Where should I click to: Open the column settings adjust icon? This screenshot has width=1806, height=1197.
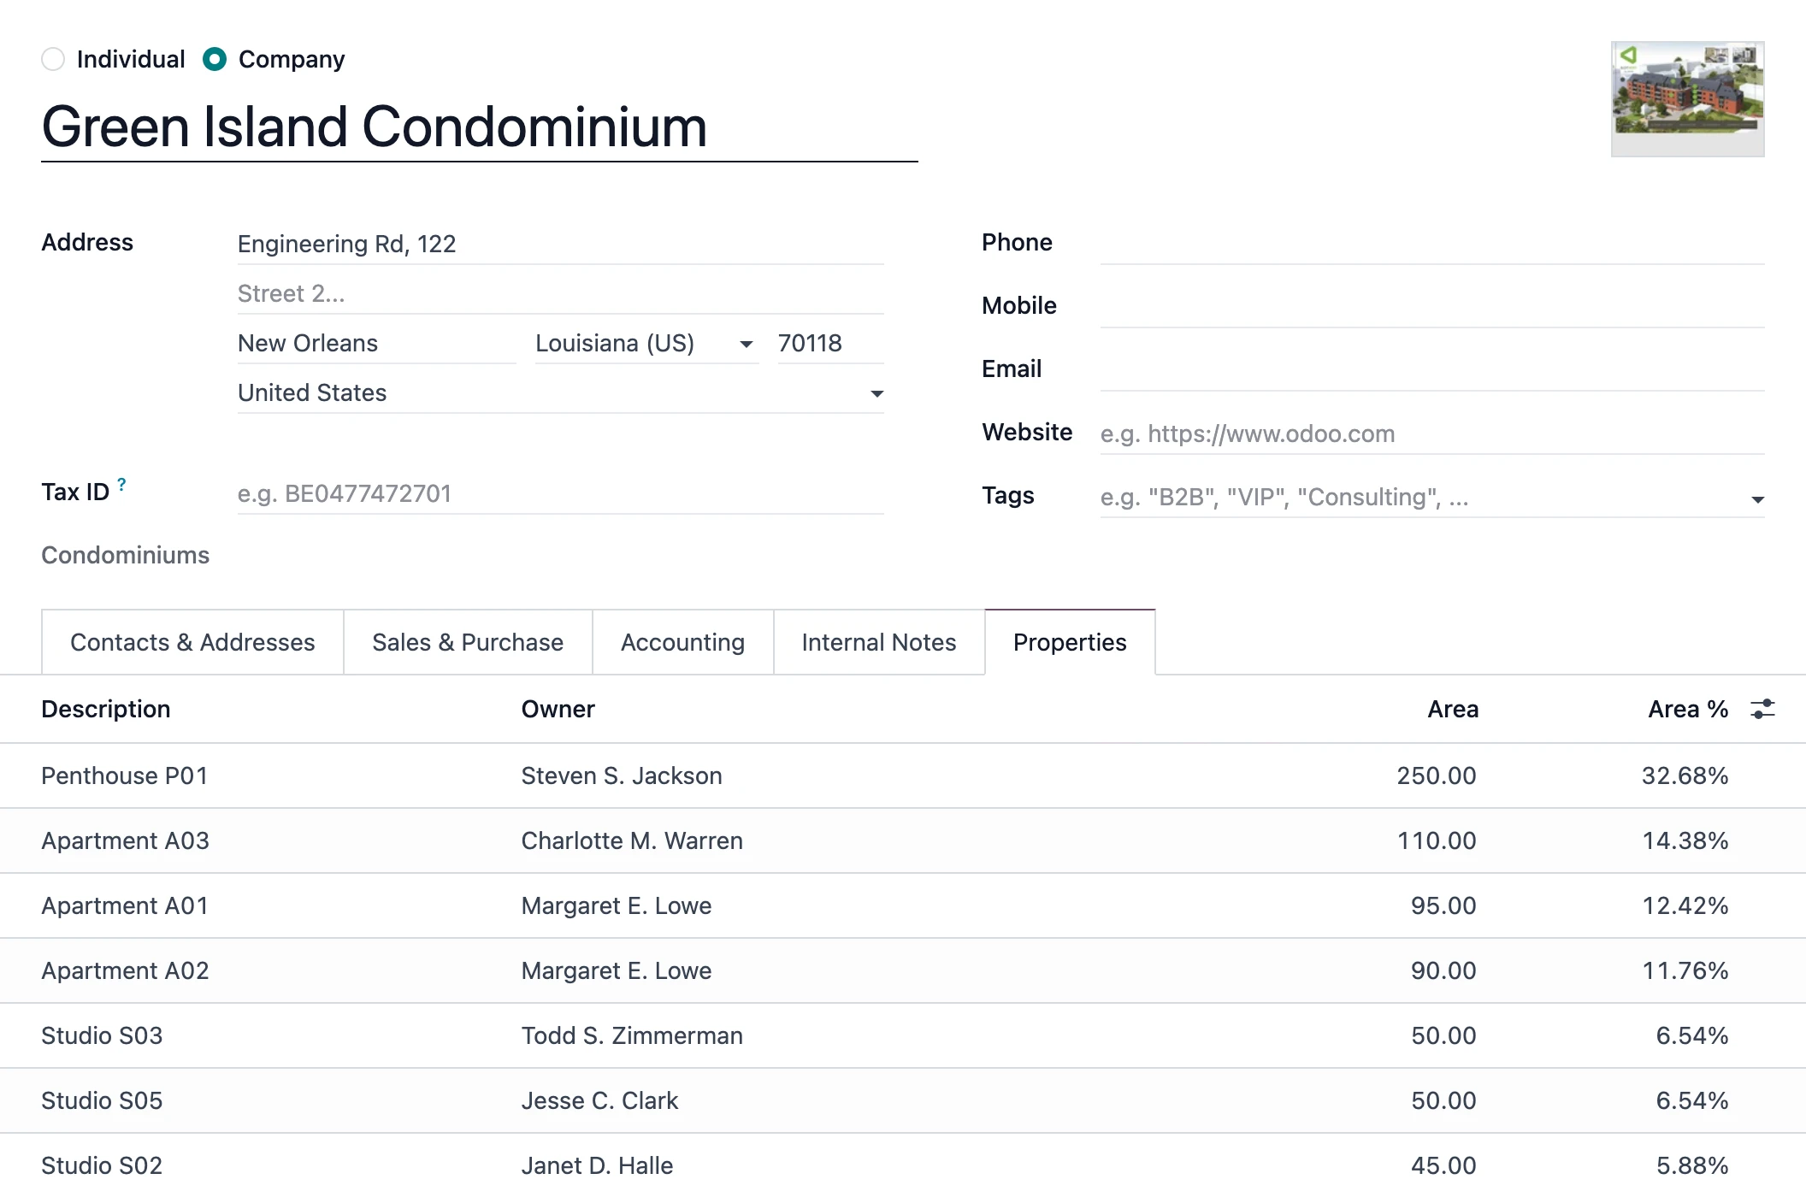(x=1762, y=709)
